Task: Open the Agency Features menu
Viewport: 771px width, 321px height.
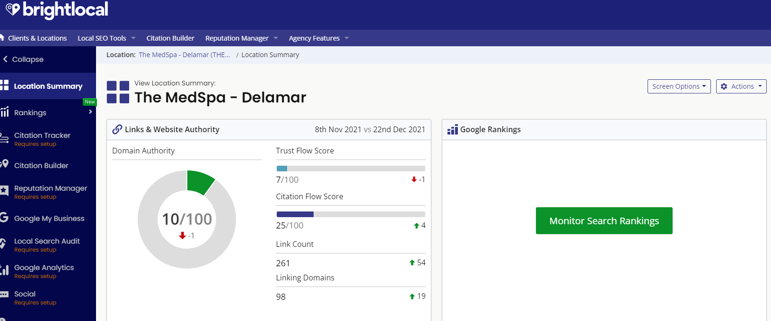Action: point(319,38)
